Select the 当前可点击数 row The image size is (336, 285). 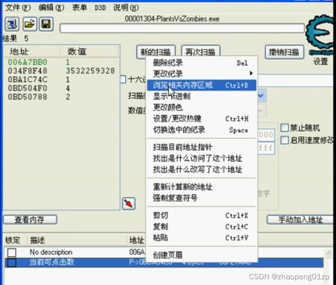click(x=164, y=262)
